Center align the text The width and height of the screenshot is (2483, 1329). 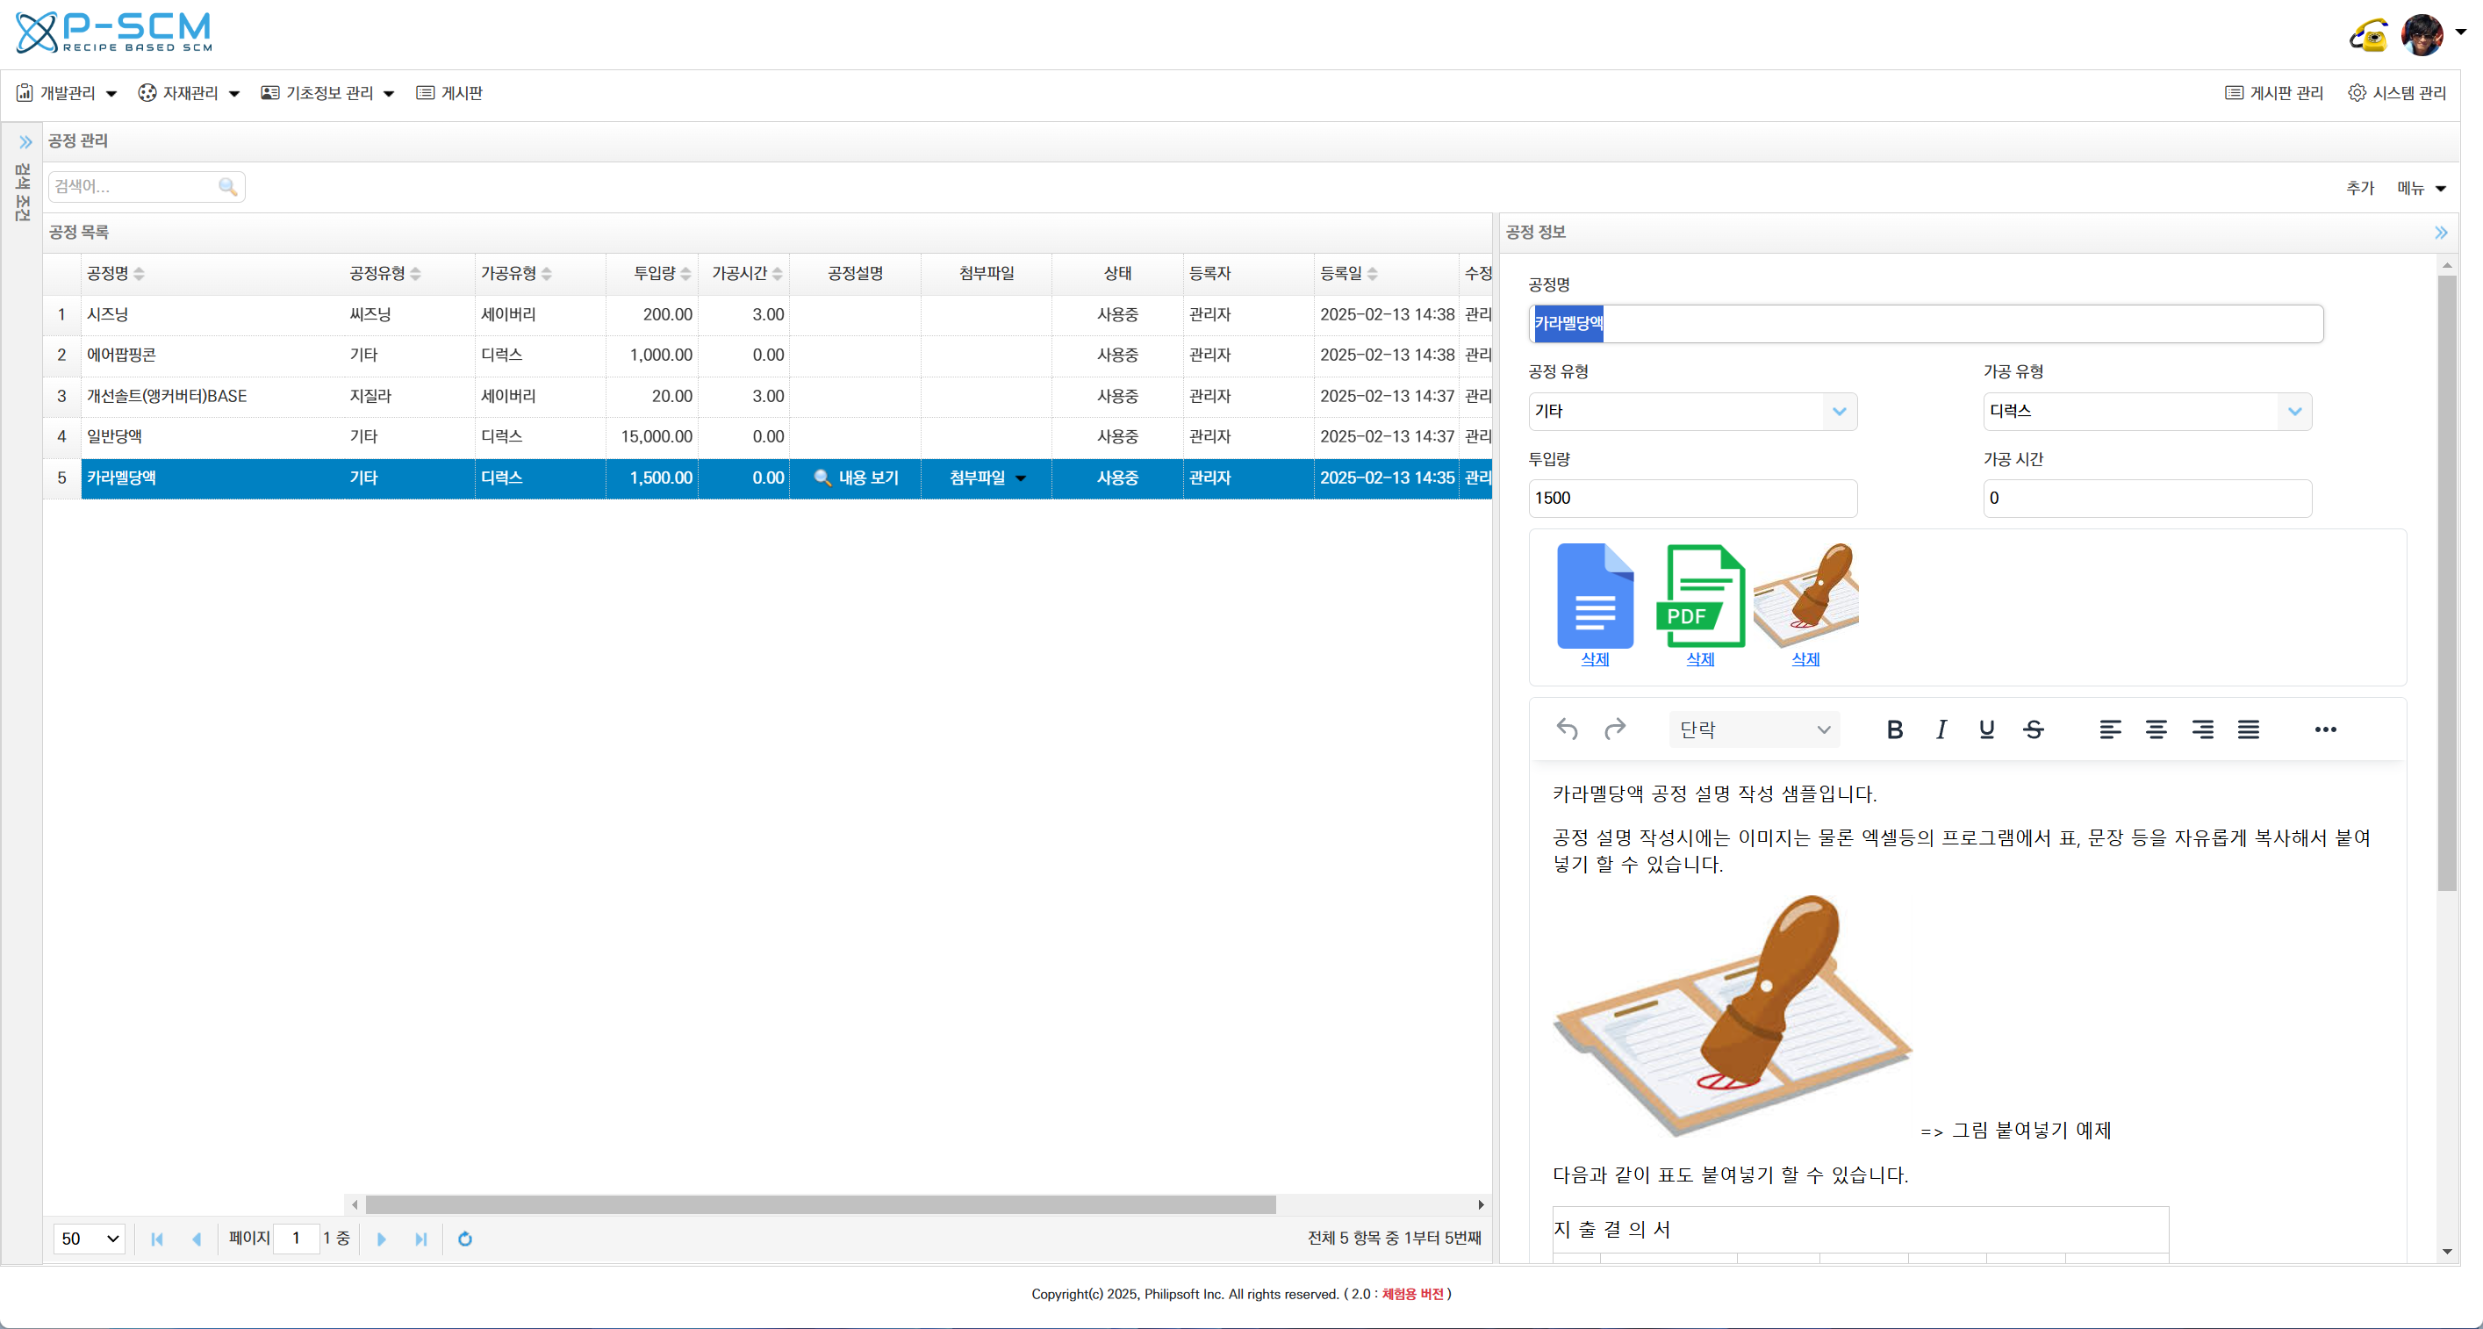tap(2156, 729)
